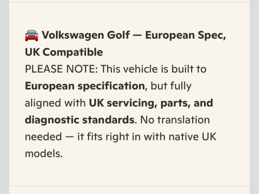The height and width of the screenshot is (194, 259).
Task: Click the 'No translation' text
Action: pos(175,120)
